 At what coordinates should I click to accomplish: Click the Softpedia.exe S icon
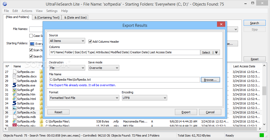click(x=14, y=85)
